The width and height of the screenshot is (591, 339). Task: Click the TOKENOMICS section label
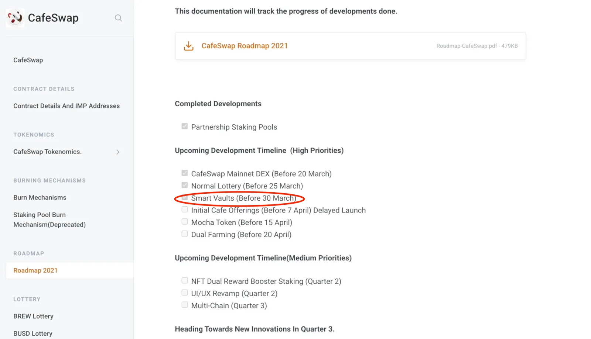point(34,135)
